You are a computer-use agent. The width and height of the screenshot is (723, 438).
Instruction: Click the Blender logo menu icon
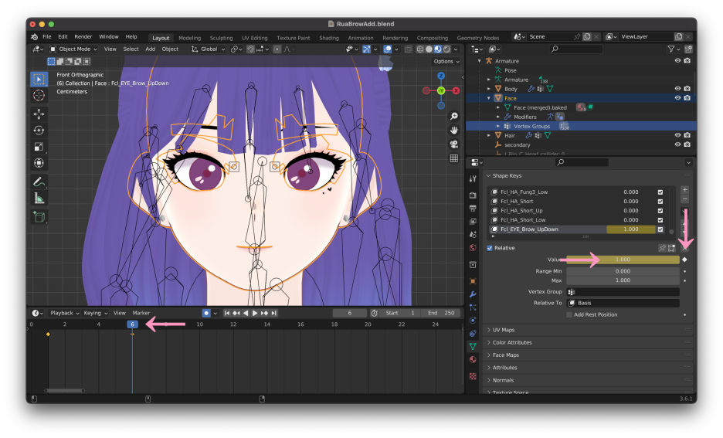click(34, 37)
